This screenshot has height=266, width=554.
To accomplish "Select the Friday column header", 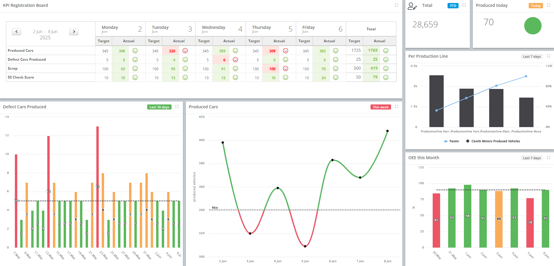I will (321, 29).
